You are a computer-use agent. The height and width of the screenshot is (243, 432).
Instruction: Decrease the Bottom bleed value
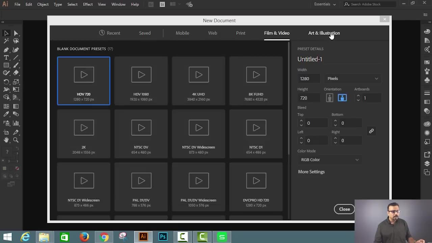(335, 125)
